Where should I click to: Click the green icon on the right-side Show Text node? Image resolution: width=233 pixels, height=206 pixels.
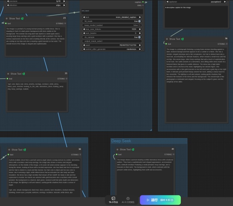[x=182, y=39]
